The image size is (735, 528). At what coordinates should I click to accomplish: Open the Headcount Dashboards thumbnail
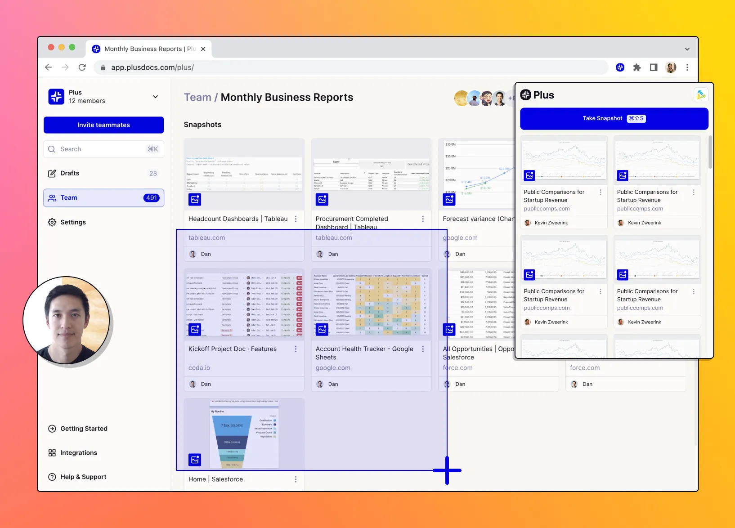pyautogui.click(x=244, y=175)
